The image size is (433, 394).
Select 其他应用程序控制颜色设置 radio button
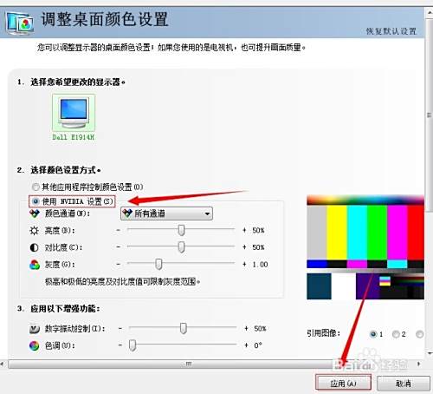(36, 187)
